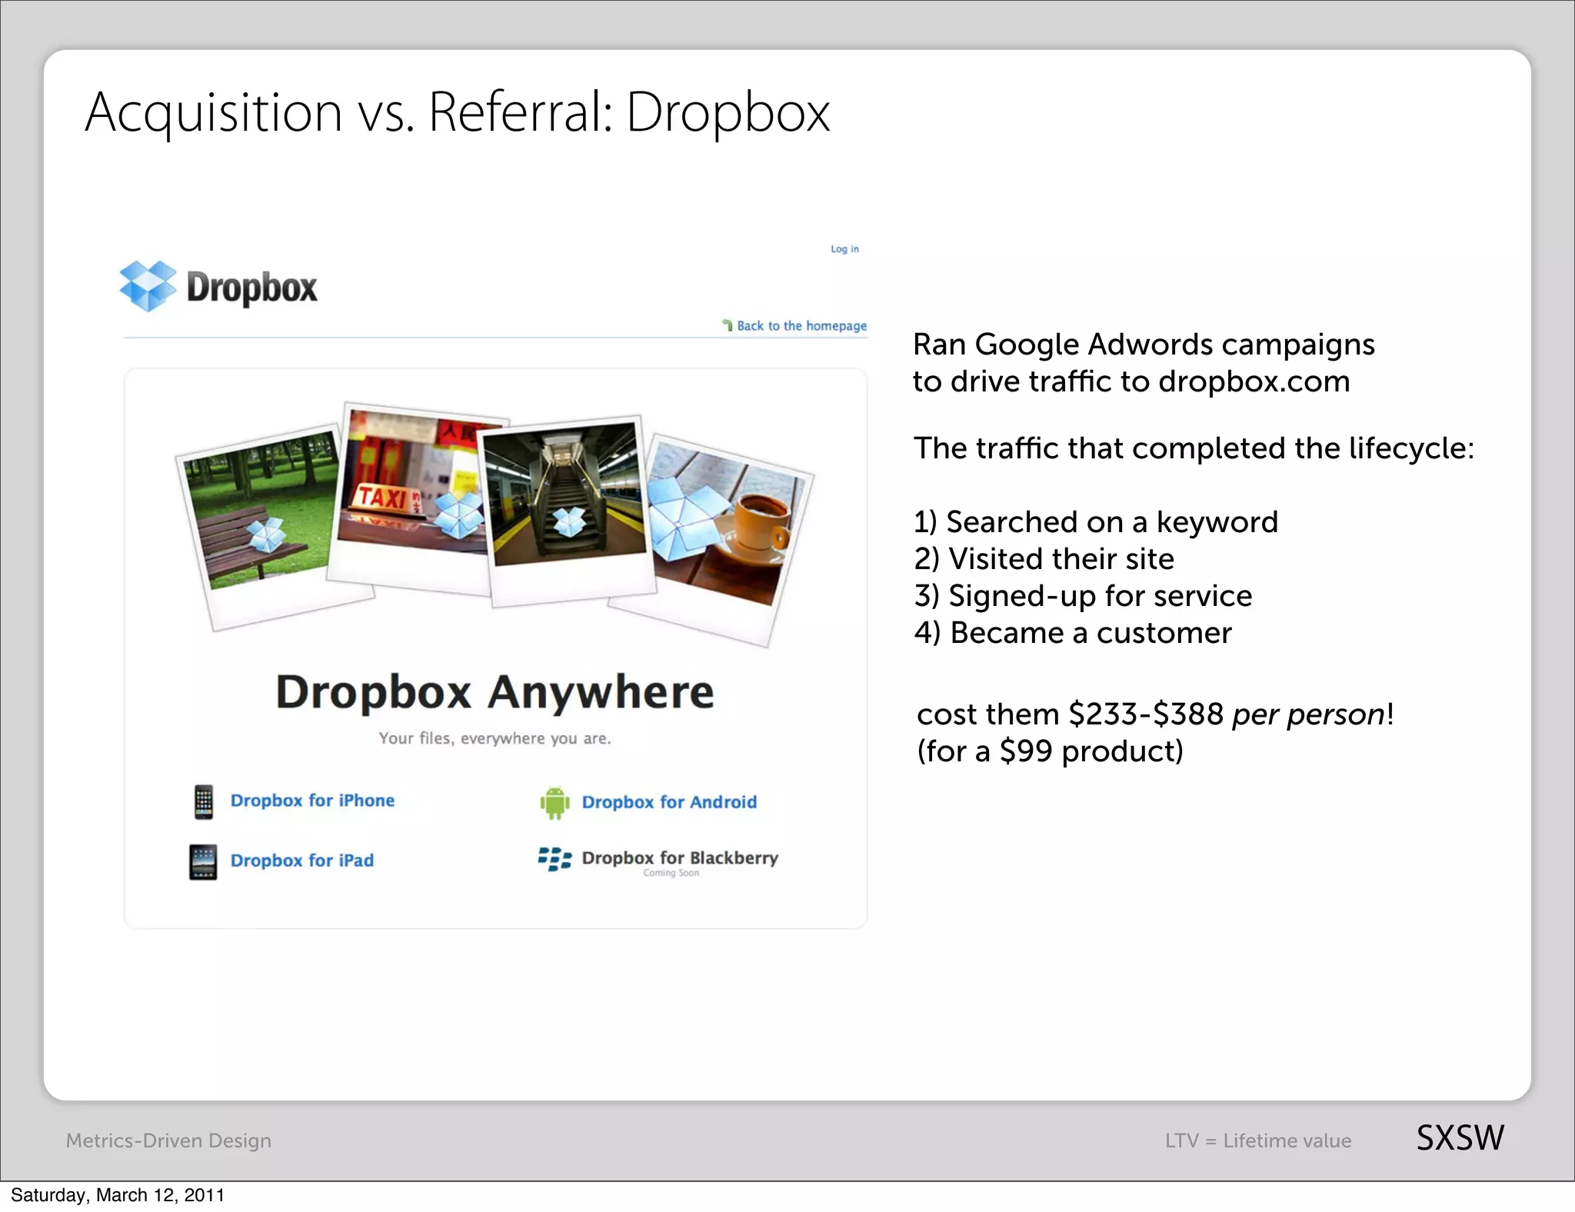Click the SXSW label in footer

[1460, 1138]
